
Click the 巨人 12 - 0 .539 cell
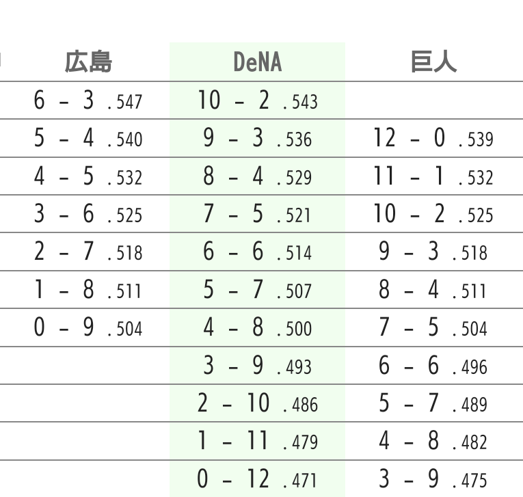click(x=433, y=138)
